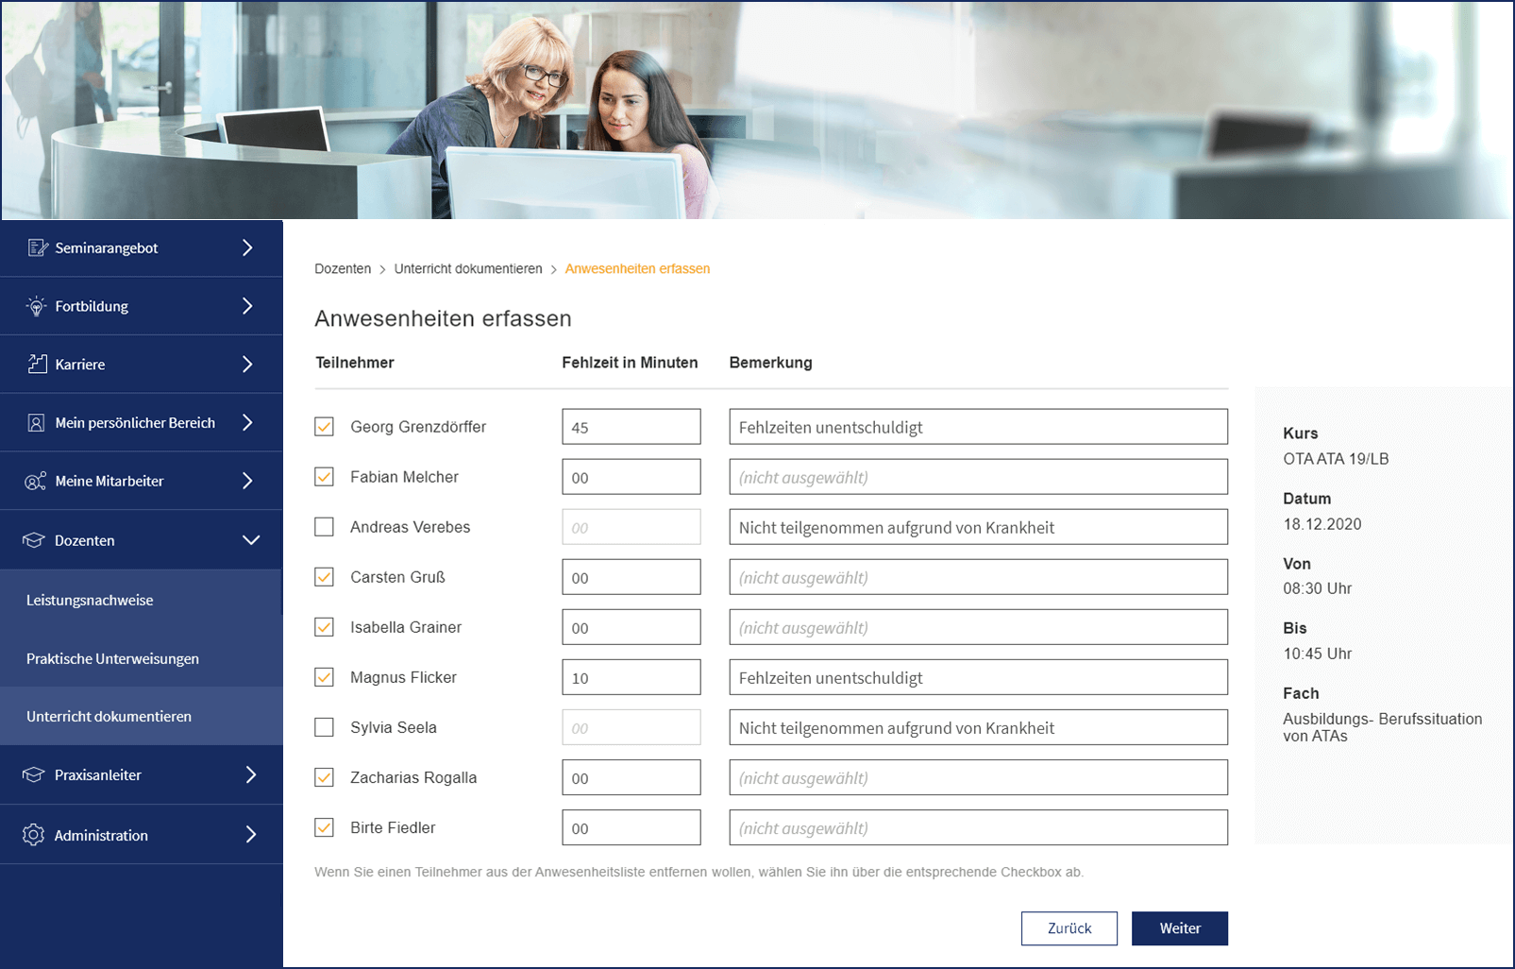This screenshot has height=969, width=1515.
Task: Click the Administration gear icon
Action: point(34,835)
